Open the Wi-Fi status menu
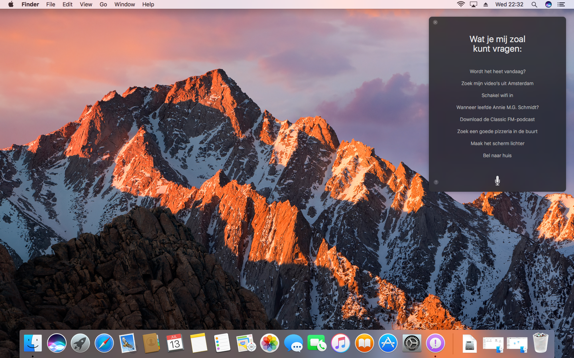 [x=461, y=4]
